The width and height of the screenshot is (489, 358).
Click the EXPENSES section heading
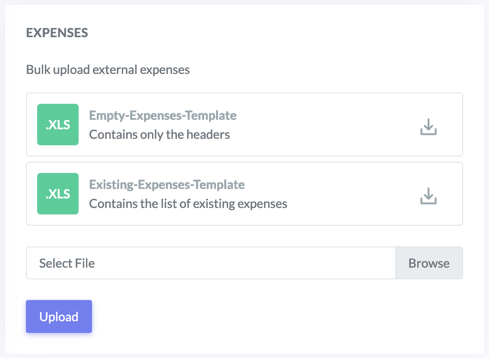click(57, 33)
